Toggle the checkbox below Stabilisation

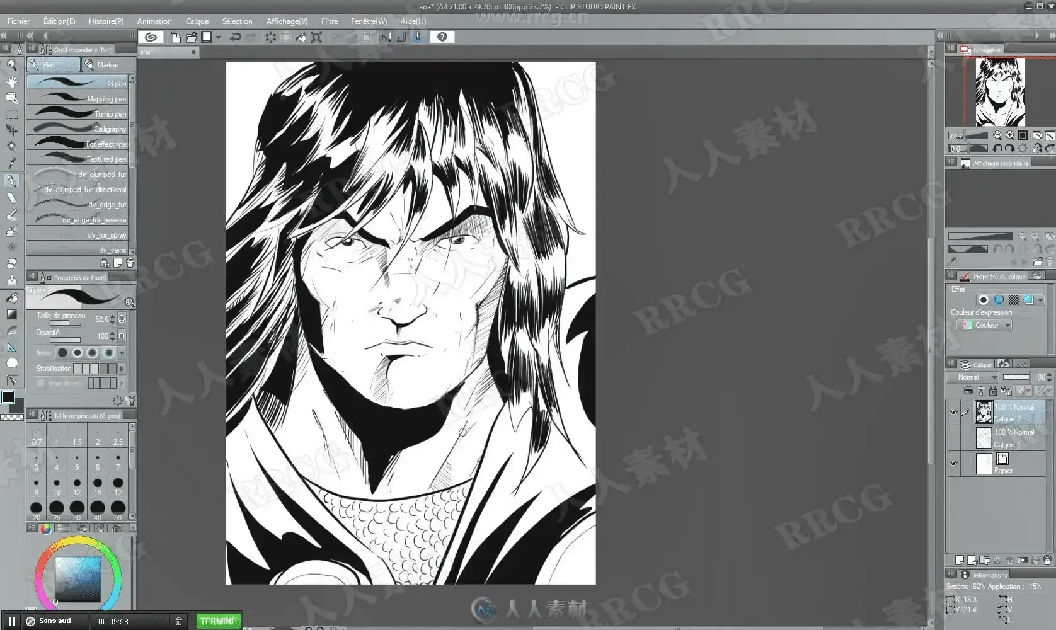click(x=41, y=383)
